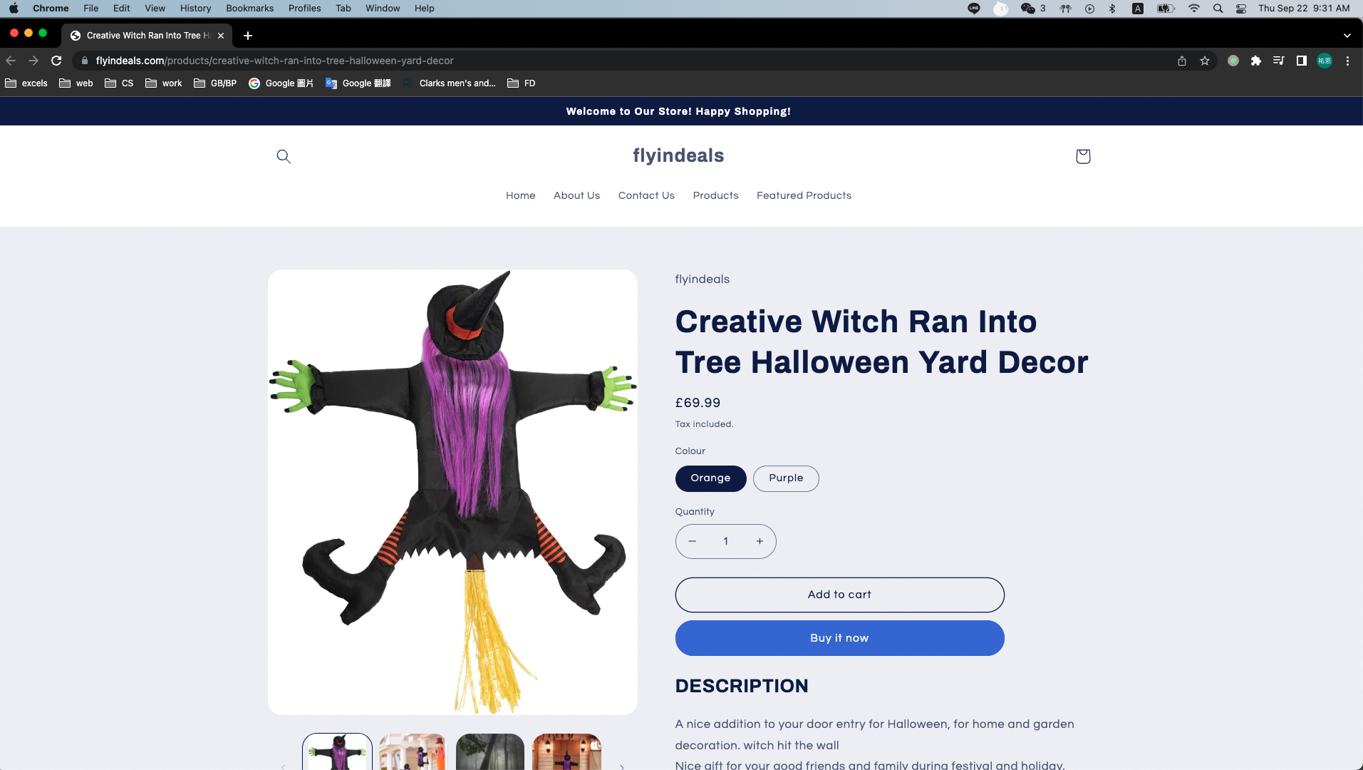Viewport: 1363px width, 770px height.
Task: Click the media control playlist icon
Action: pos(1279,61)
